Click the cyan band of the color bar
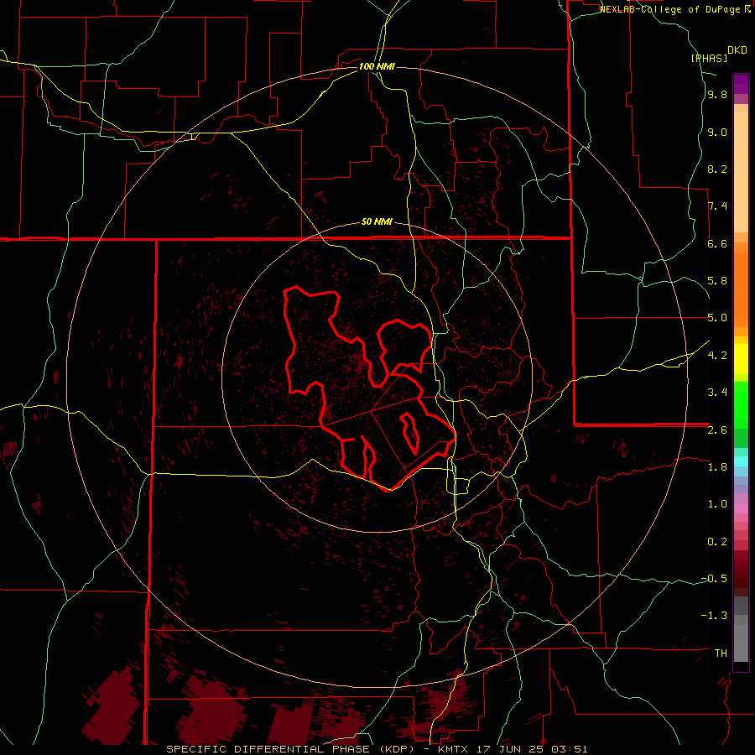 pos(741,461)
